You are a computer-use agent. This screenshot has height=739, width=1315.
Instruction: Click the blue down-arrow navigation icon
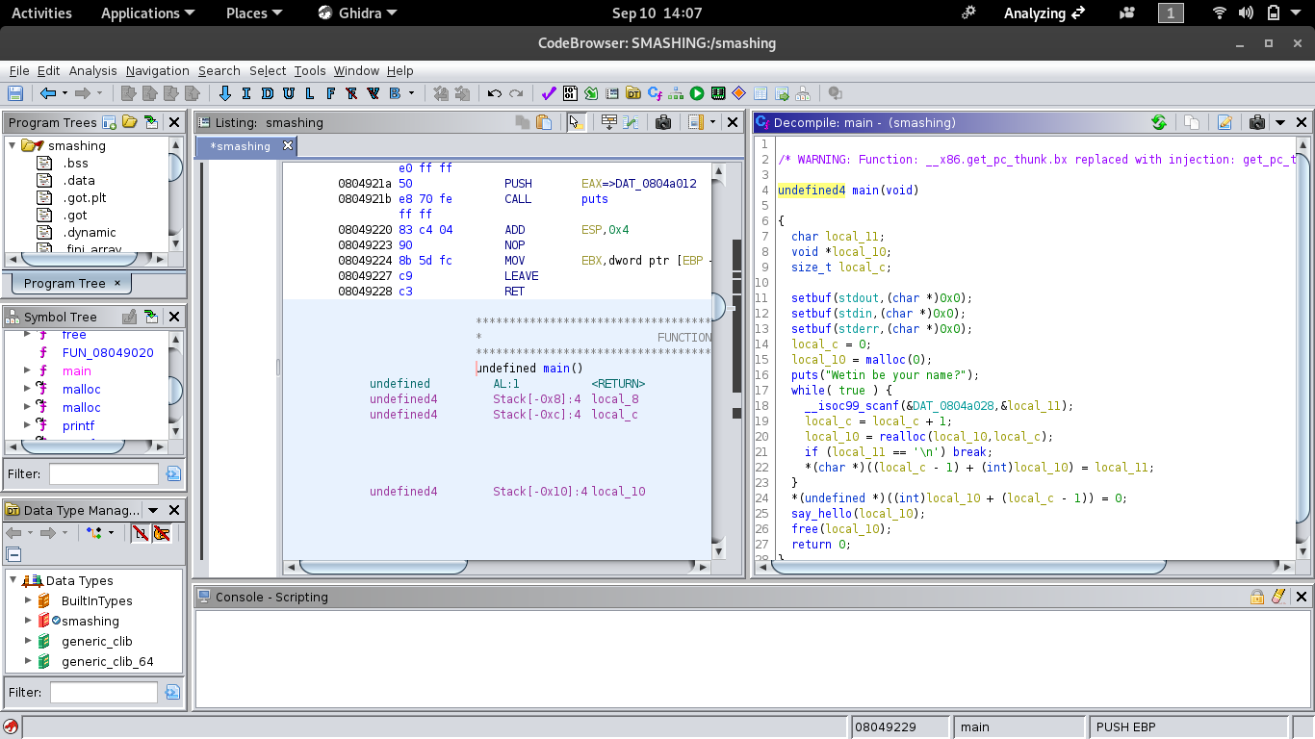click(x=225, y=93)
